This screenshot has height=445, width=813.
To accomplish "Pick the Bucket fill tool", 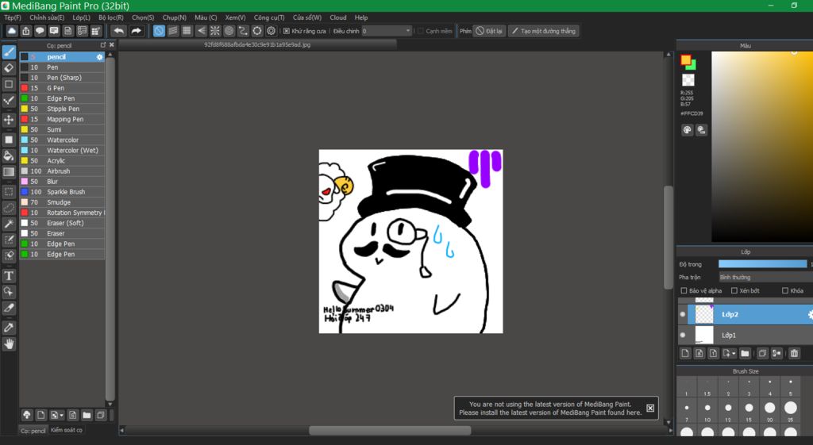I will (9, 155).
